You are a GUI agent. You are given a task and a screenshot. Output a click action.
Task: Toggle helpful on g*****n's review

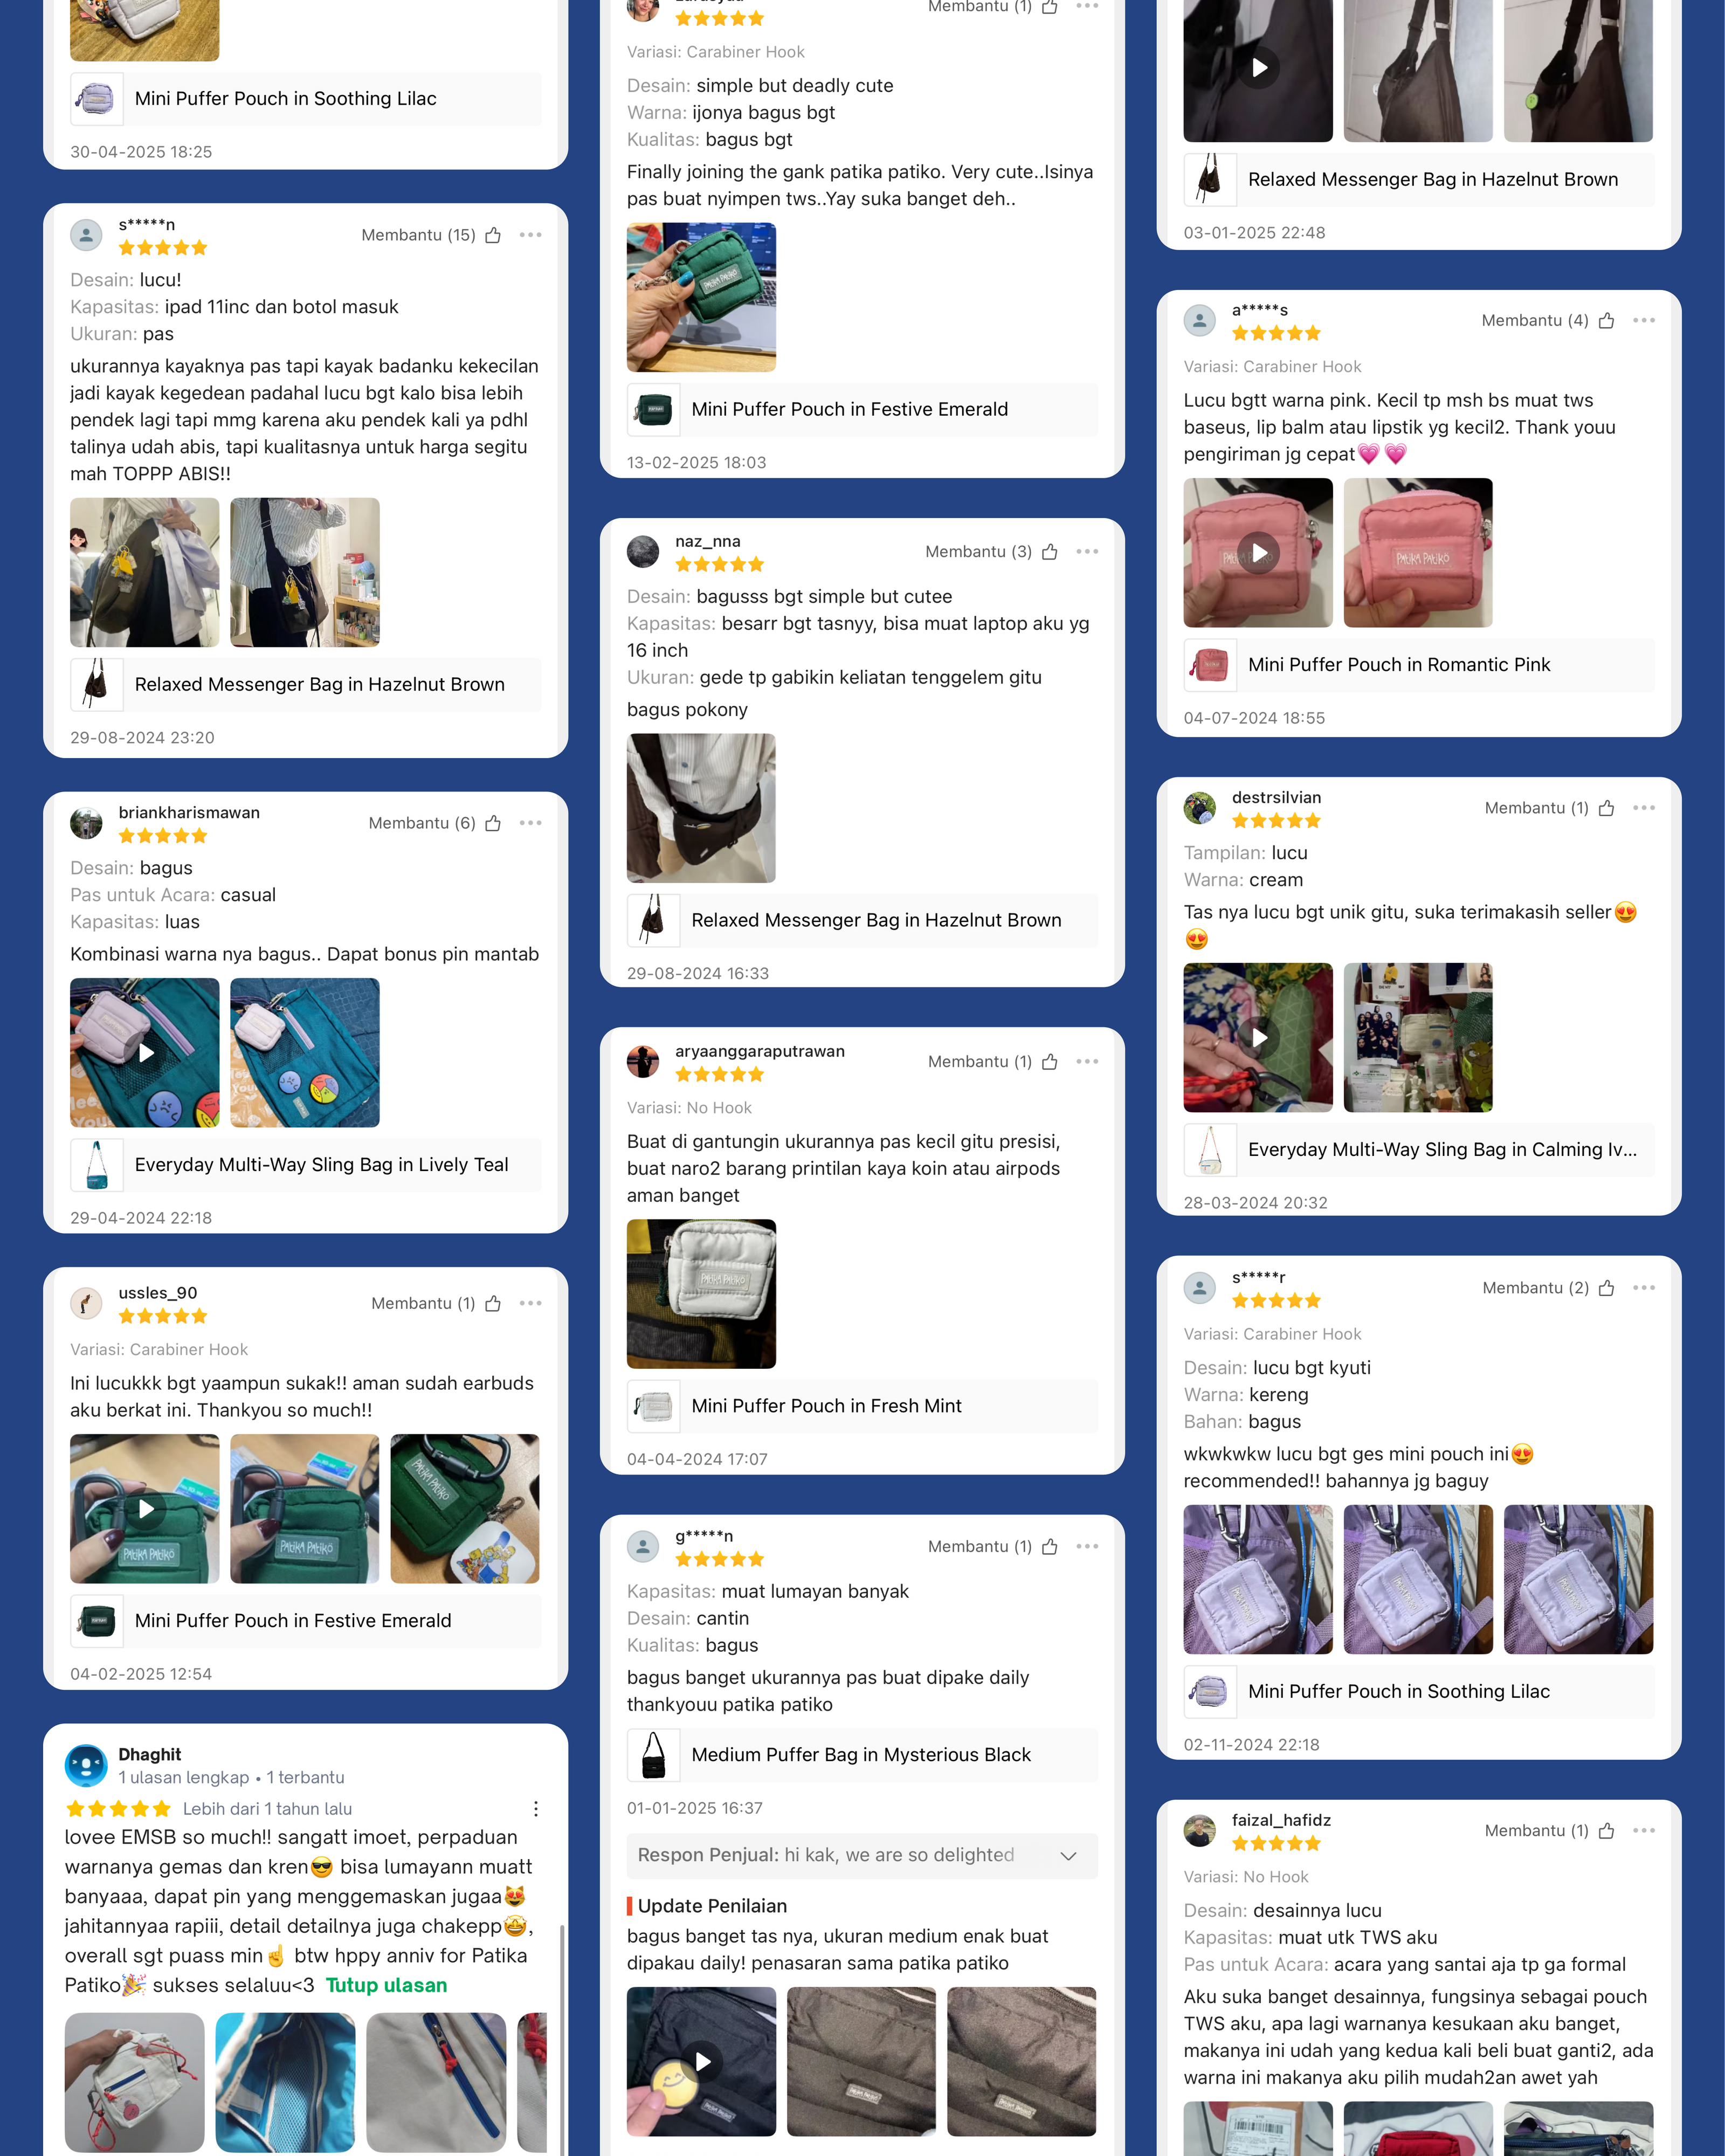coord(1049,1547)
